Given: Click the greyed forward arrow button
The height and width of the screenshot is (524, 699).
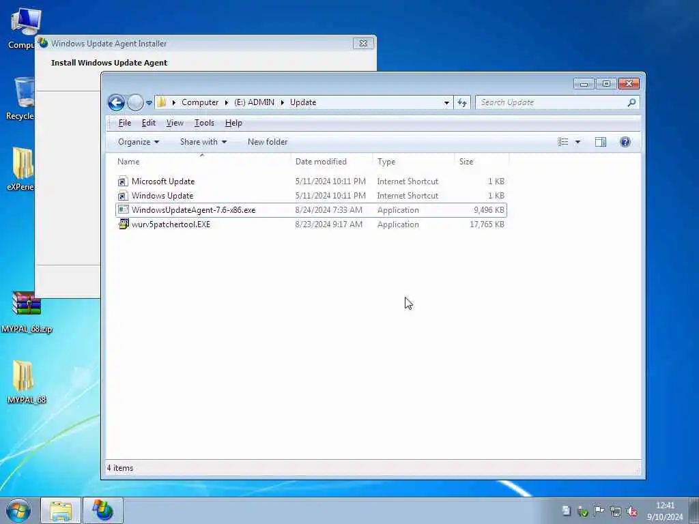Looking at the screenshot, I should (x=136, y=102).
